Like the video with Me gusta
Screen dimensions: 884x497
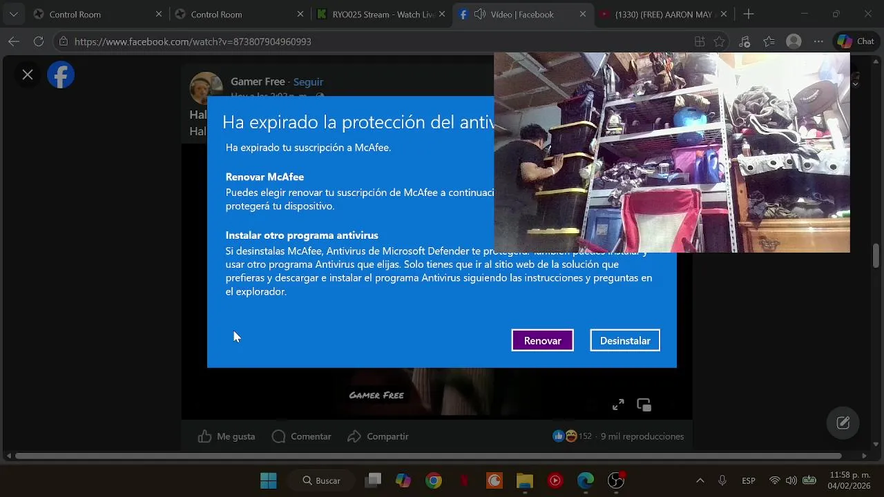227,436
